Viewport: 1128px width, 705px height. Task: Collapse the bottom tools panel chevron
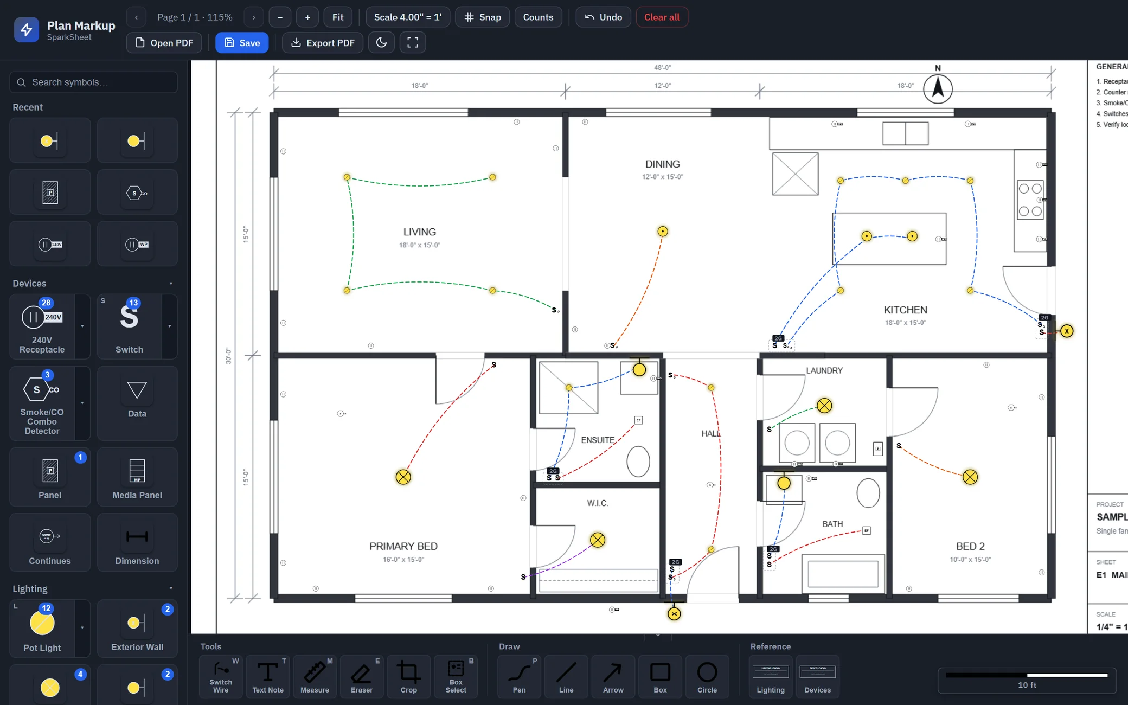click(x=658, y=635)
